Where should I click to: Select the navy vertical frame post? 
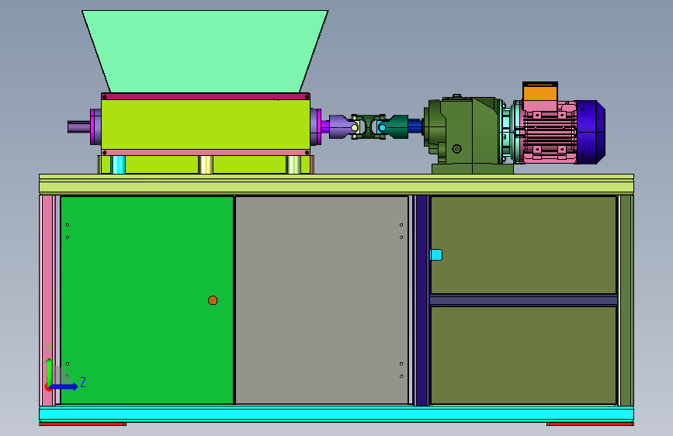pyautogui.click(x=421, y=300)
